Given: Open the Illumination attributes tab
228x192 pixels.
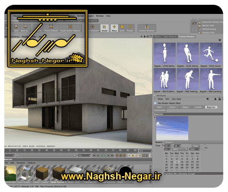Looking at the screenshot, I should pyautogui.click(x=160, y=110).
